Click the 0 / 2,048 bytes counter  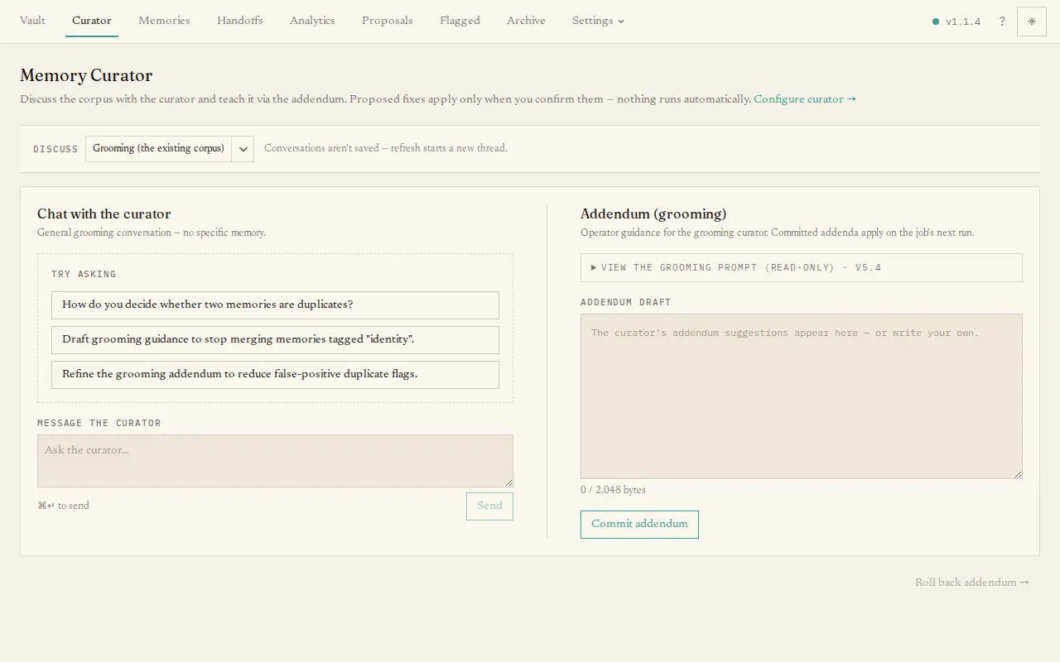tap(613, 490)
